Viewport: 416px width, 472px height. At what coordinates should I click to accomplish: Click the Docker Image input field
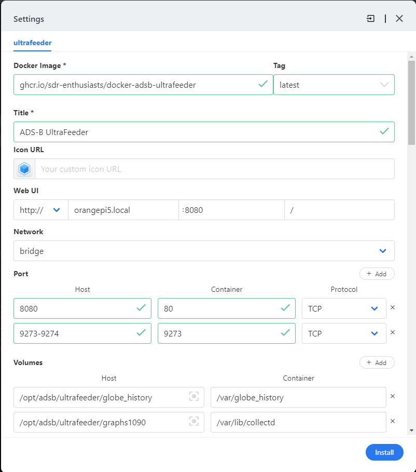(x=143, y=85)
